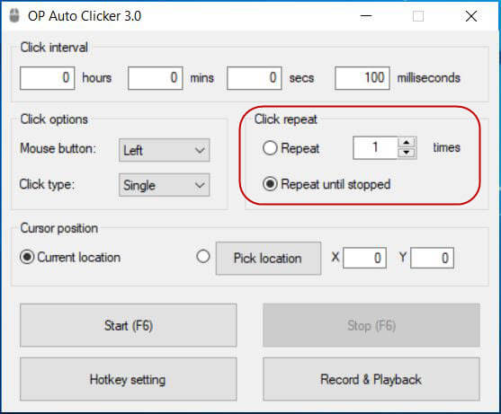Increase repeat times with up arrow

407,143
